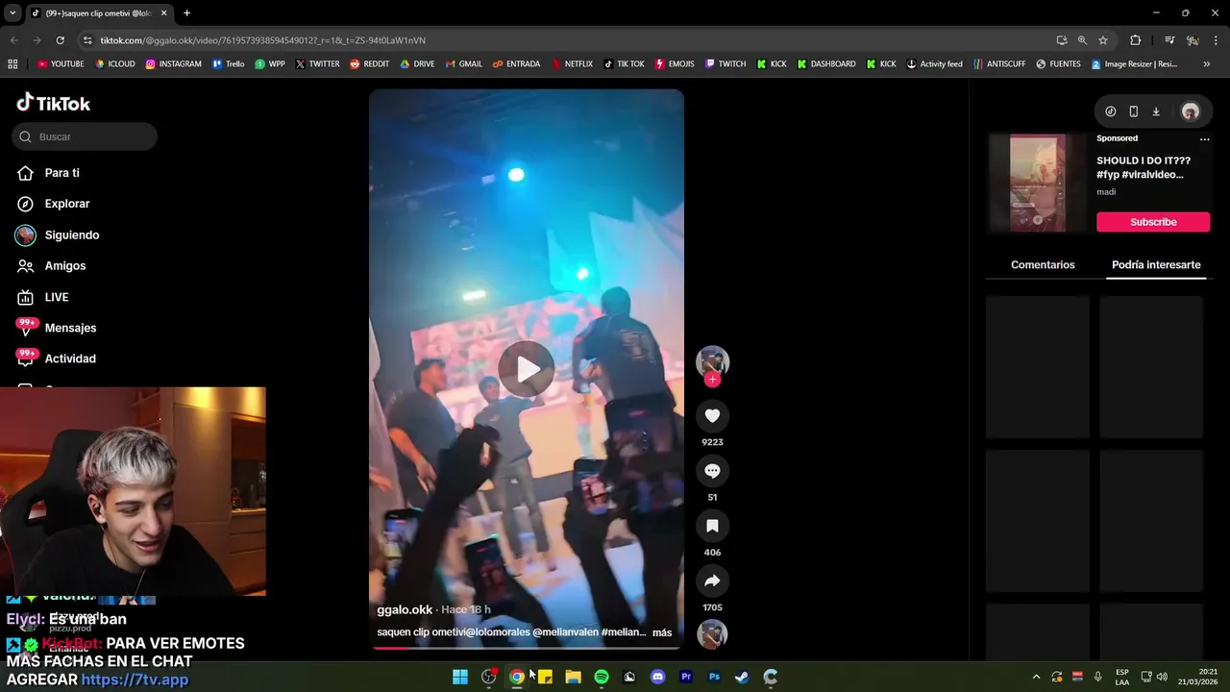Reload the page in Chrome
Screen dimensions: 1230x692
click(x=60, y=40)
